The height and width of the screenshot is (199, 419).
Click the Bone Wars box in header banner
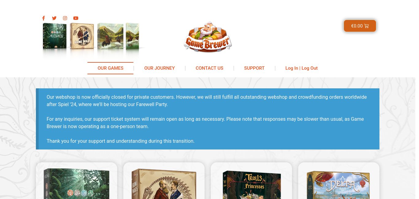point(82,36)
